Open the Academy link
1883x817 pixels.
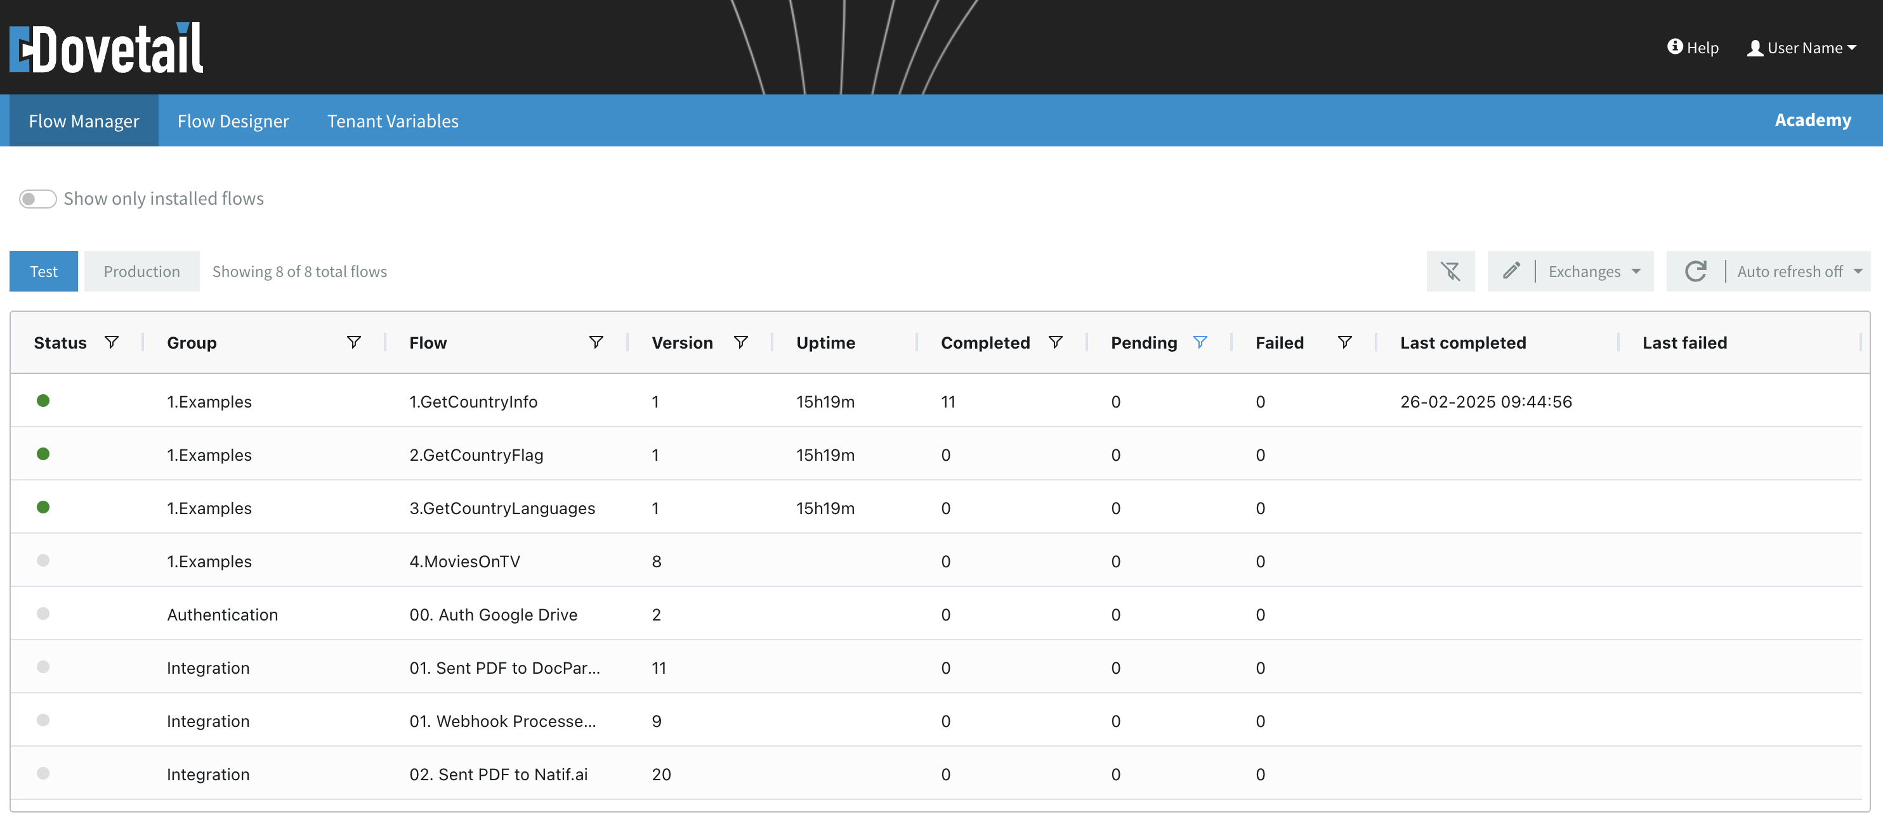tap(1813, 120)
